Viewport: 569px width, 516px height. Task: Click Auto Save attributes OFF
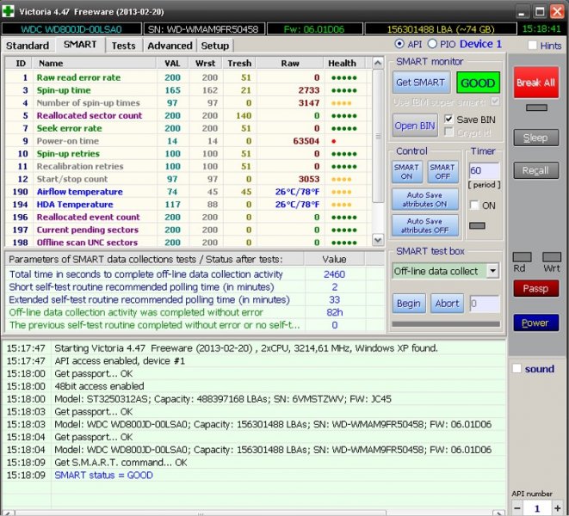[425, 225]
